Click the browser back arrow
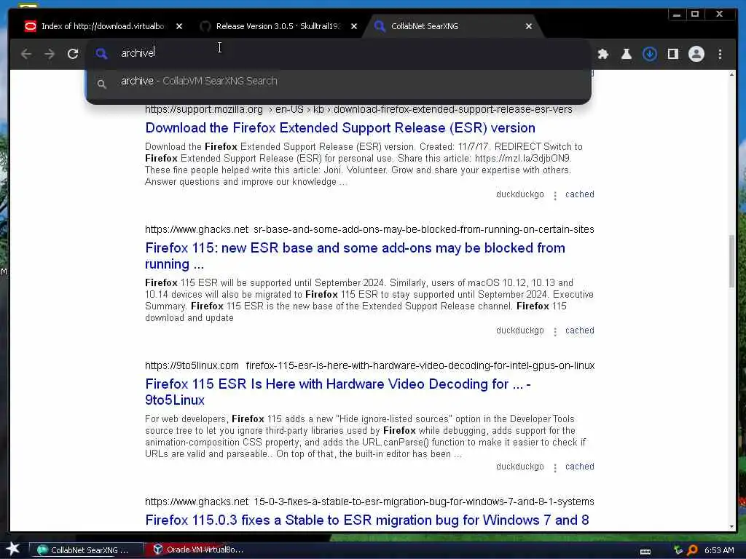The image size is (746, 559). point(26,54)
